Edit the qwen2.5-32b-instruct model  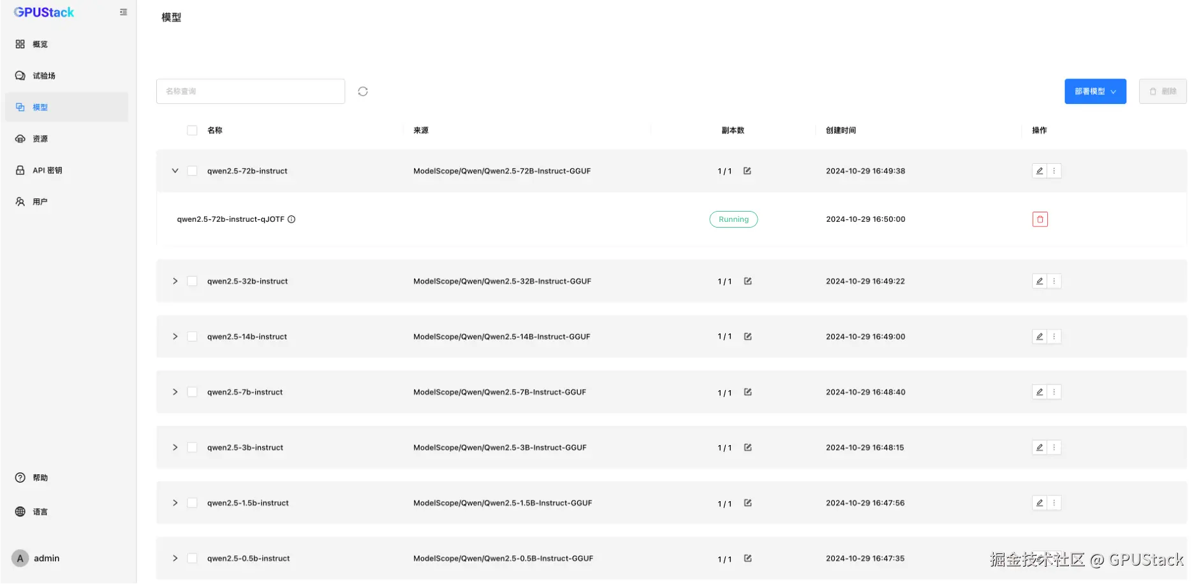(1040, 281)
